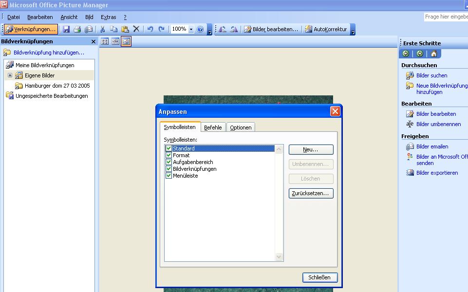The height and width of the screenshot is (292, 468).
Task: Click the Redo arrow icon
Action: pos(162,29)
